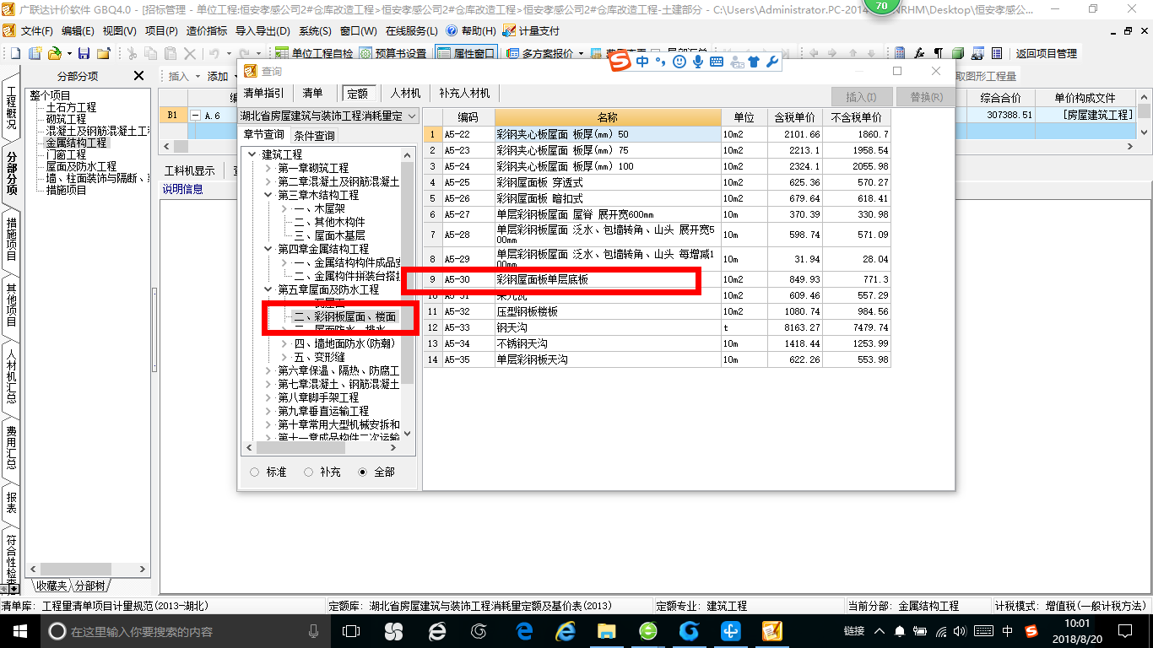
Task: Switch to the 人材机 tab in query dialog
Action: point(405,93)
